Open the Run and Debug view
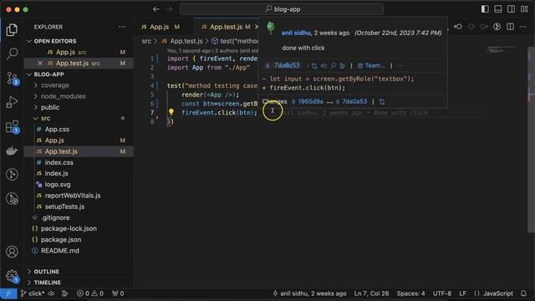This screenshot has height=301, width=535. [x=12, y=102]
